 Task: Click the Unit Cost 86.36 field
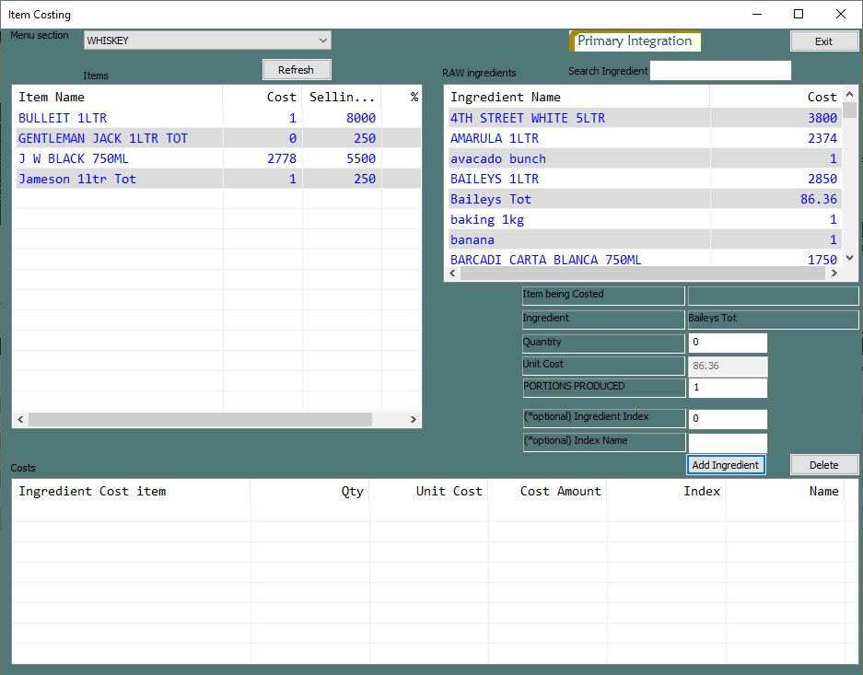pyautogui.click(x=728, y=366)
